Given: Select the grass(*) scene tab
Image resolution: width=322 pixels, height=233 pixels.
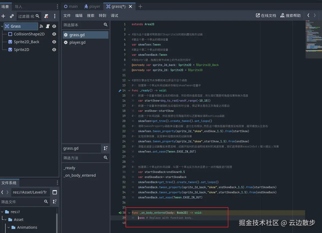Looking at the screenshot, I should tap(119, 6).
